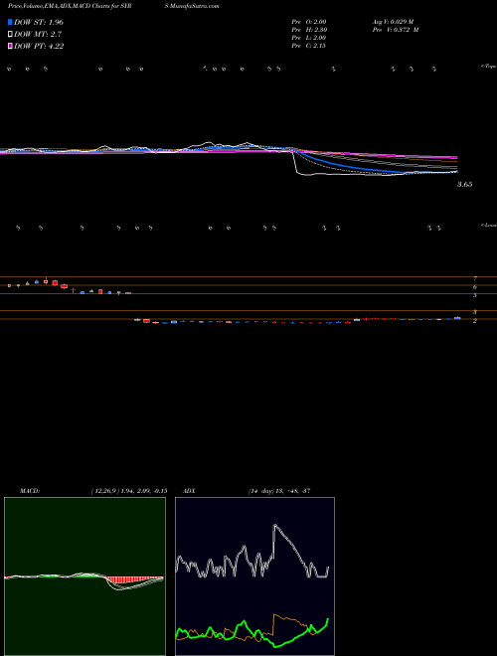Viewport: 497px width, 656px height.
Task: Click the price axis label 6
Action: pyautogui.click(x=475, y=287)
